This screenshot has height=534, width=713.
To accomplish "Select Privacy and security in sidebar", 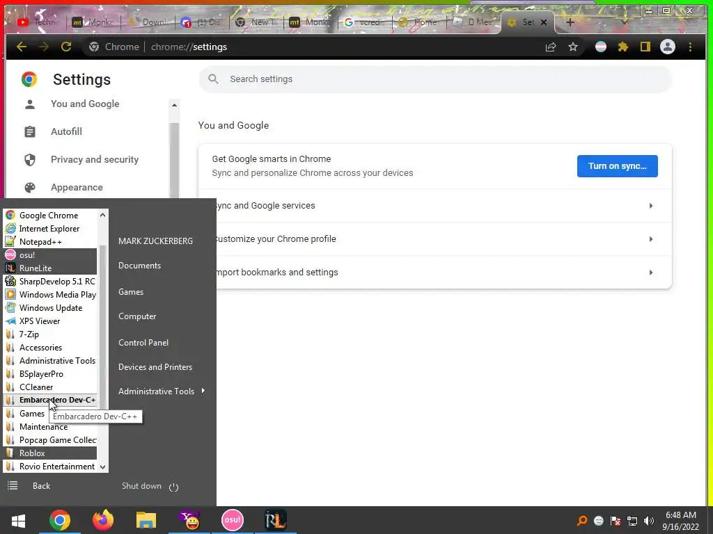I will pyautogui.click(x=95, y=159).
